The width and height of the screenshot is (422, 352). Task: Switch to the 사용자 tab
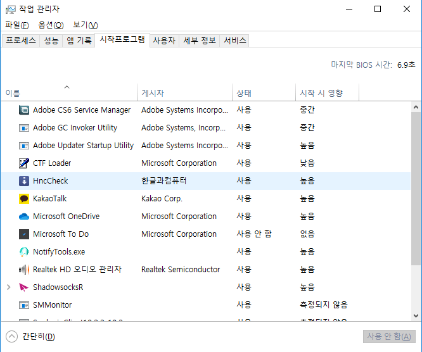pyautogui.click(x=164, y=41)
